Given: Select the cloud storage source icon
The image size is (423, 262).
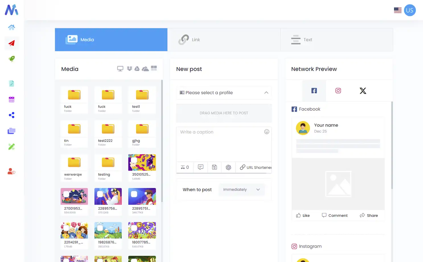Looking at the screenshot, I should click(145, 68).
